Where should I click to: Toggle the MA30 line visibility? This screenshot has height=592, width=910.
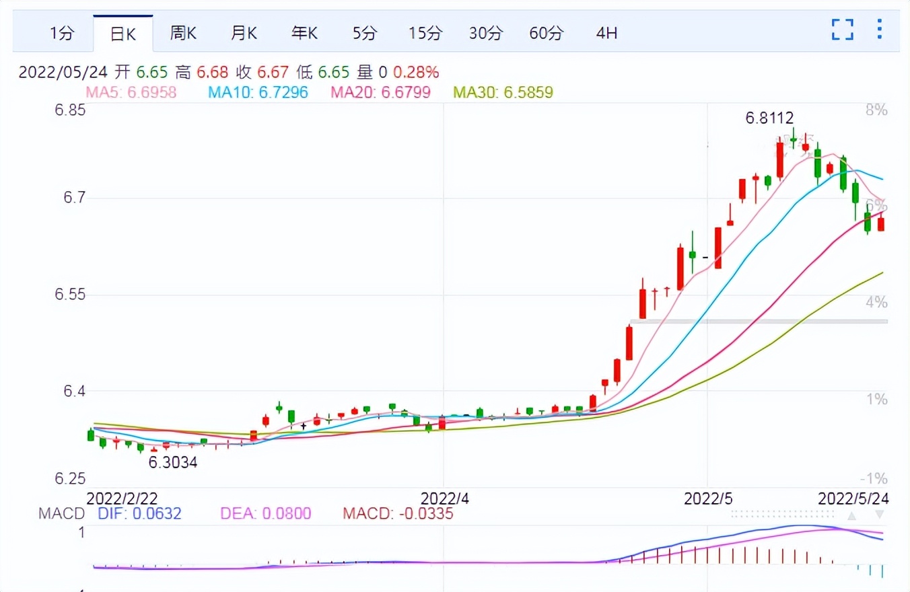pos(502,93)
